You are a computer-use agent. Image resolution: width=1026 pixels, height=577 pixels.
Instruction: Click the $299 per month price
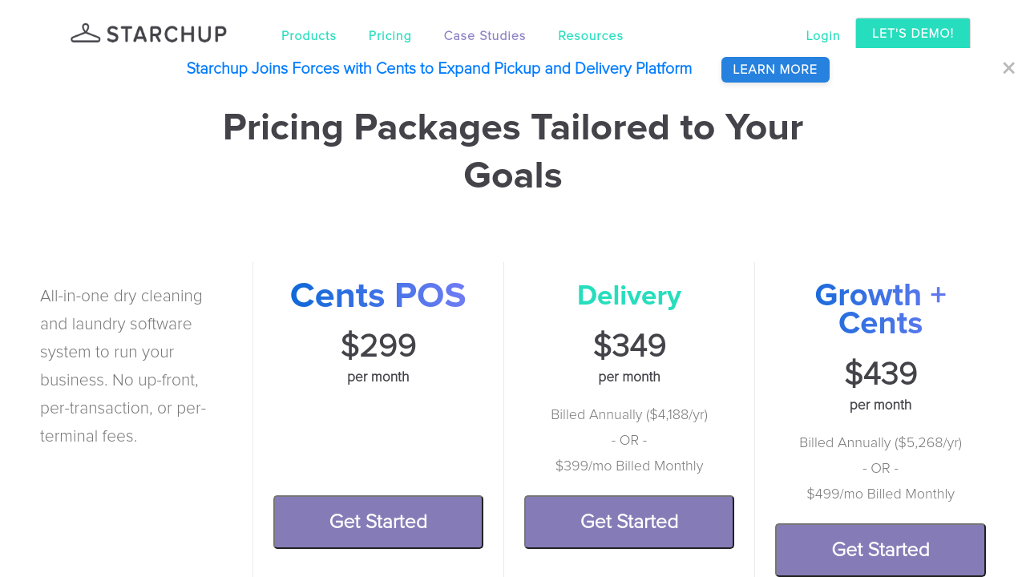(378, 346)
